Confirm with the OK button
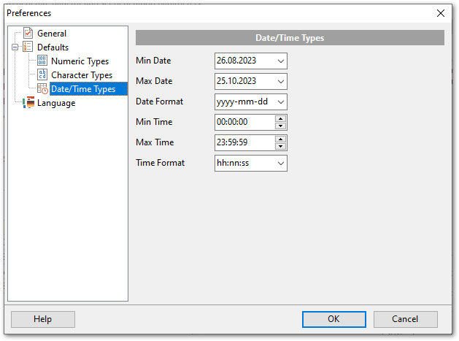 tap(334, 319)
